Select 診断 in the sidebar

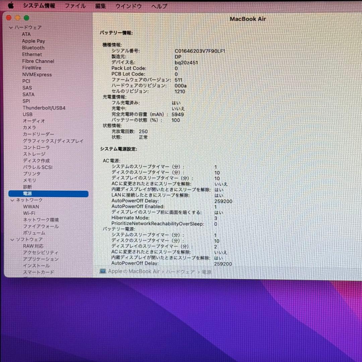pyautogui.click(x=27, y=187)
